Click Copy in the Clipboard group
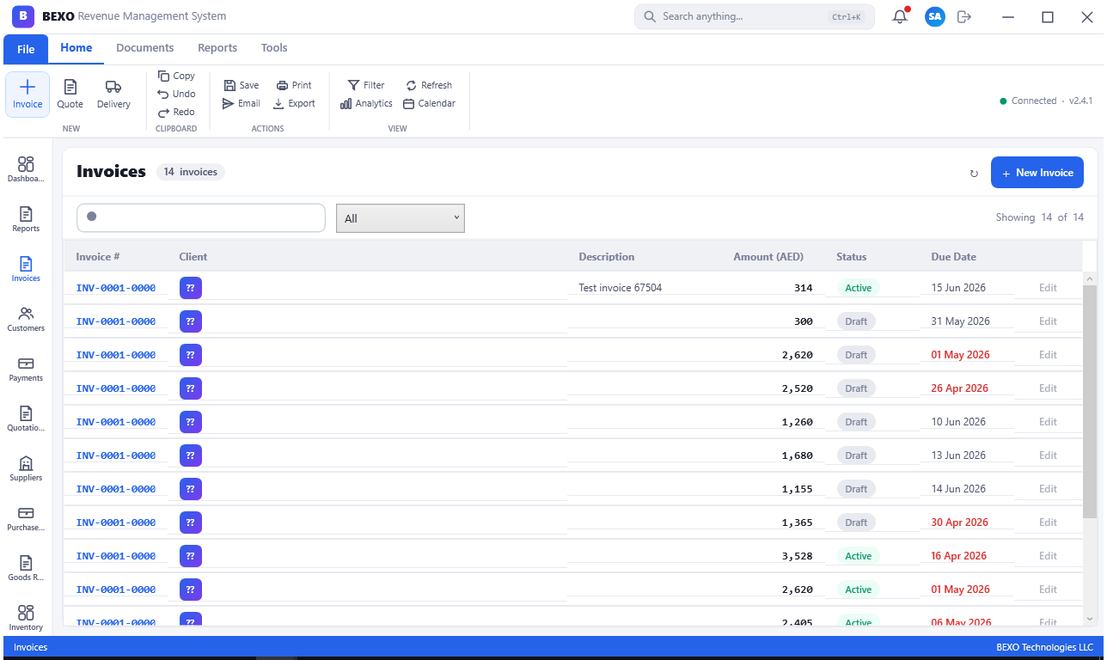 [x=176, y=76]
